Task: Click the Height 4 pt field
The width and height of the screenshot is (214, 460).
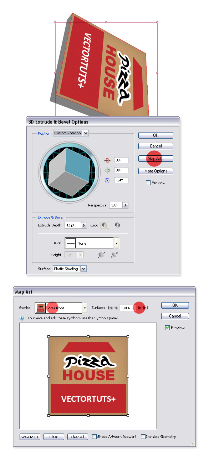Action: (71, 255)
